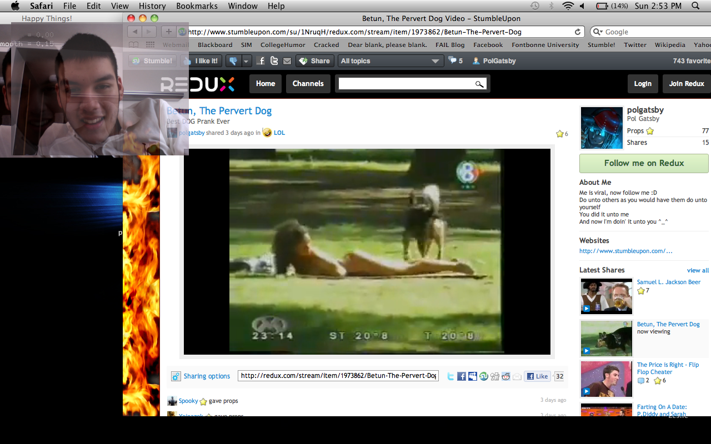711x444 pixels.
Task: Open the Samuel L. Jackson Beer link
Action: point(668,282)
